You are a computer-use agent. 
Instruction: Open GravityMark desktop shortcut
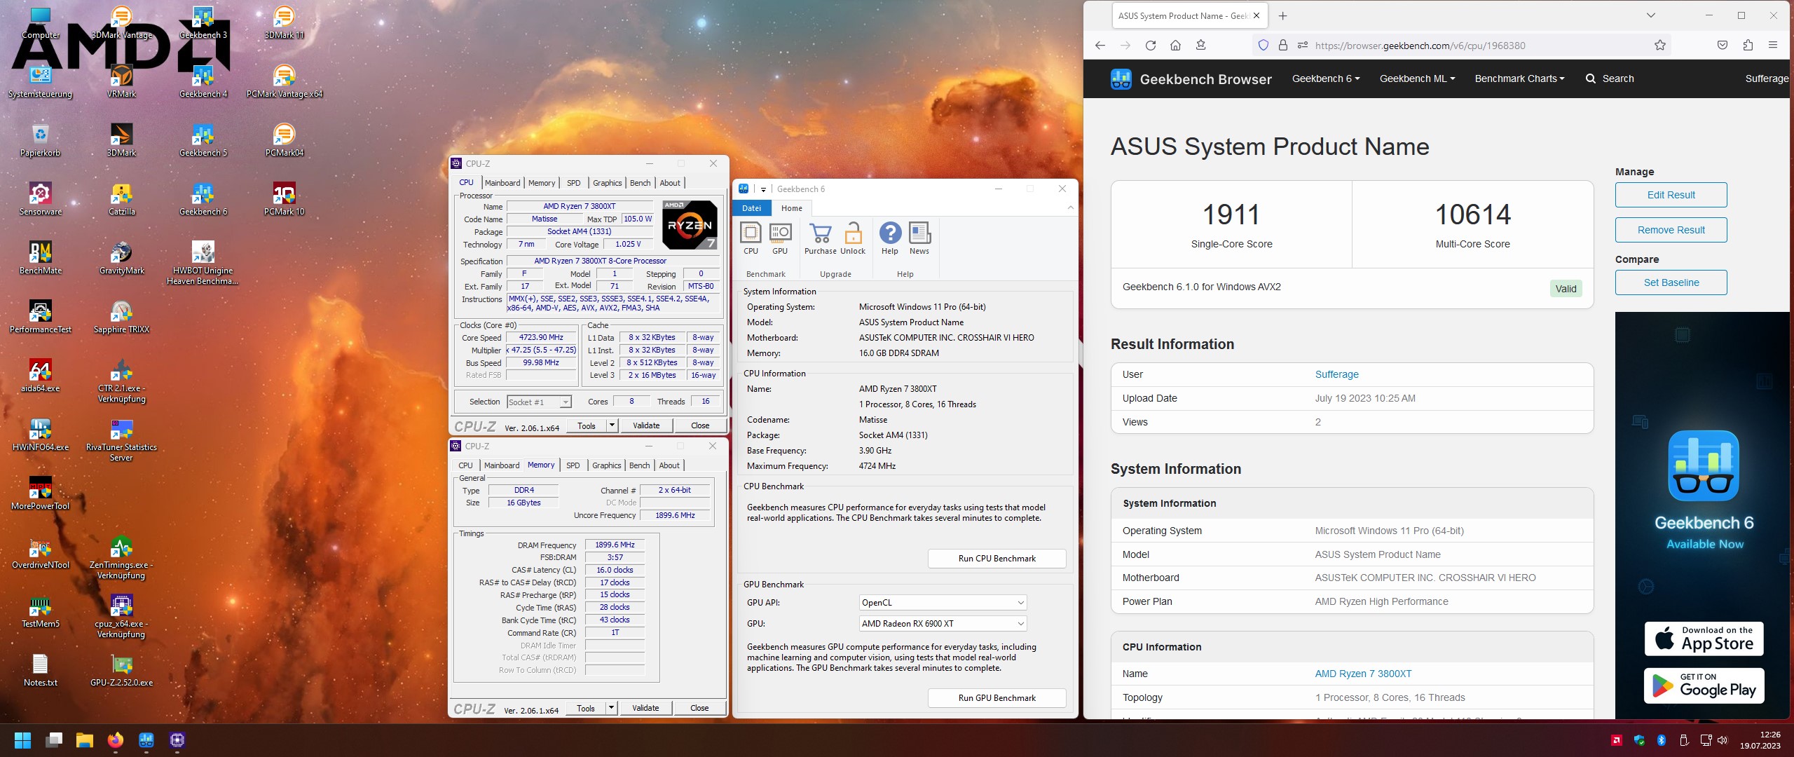point(121,257)
